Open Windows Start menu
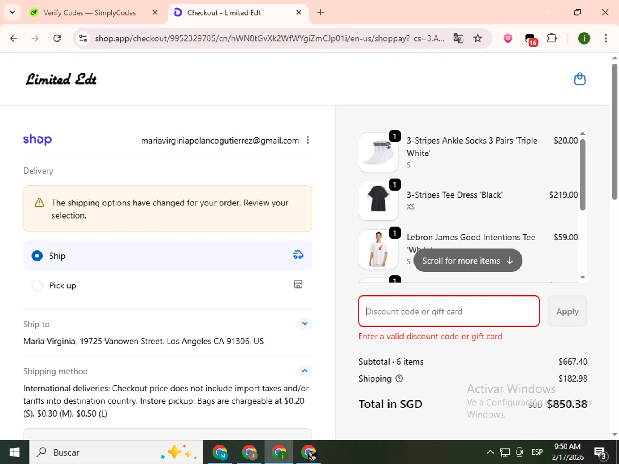 [x=14, y=452]
